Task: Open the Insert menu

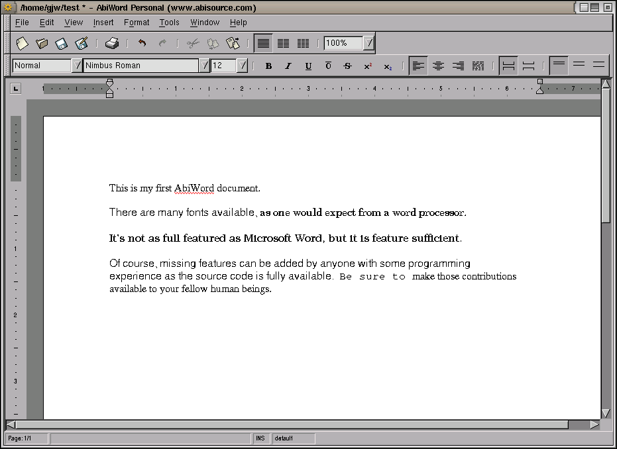Action: [x=103, y=22]
